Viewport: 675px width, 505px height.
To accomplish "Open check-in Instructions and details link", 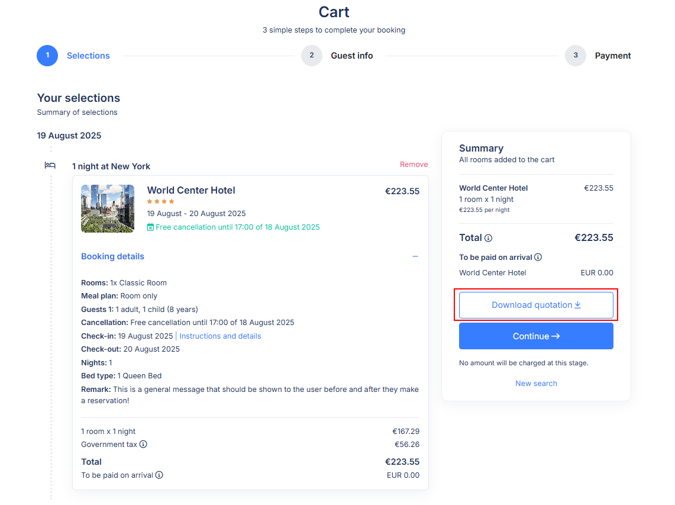I will click(x=220, y=336).
